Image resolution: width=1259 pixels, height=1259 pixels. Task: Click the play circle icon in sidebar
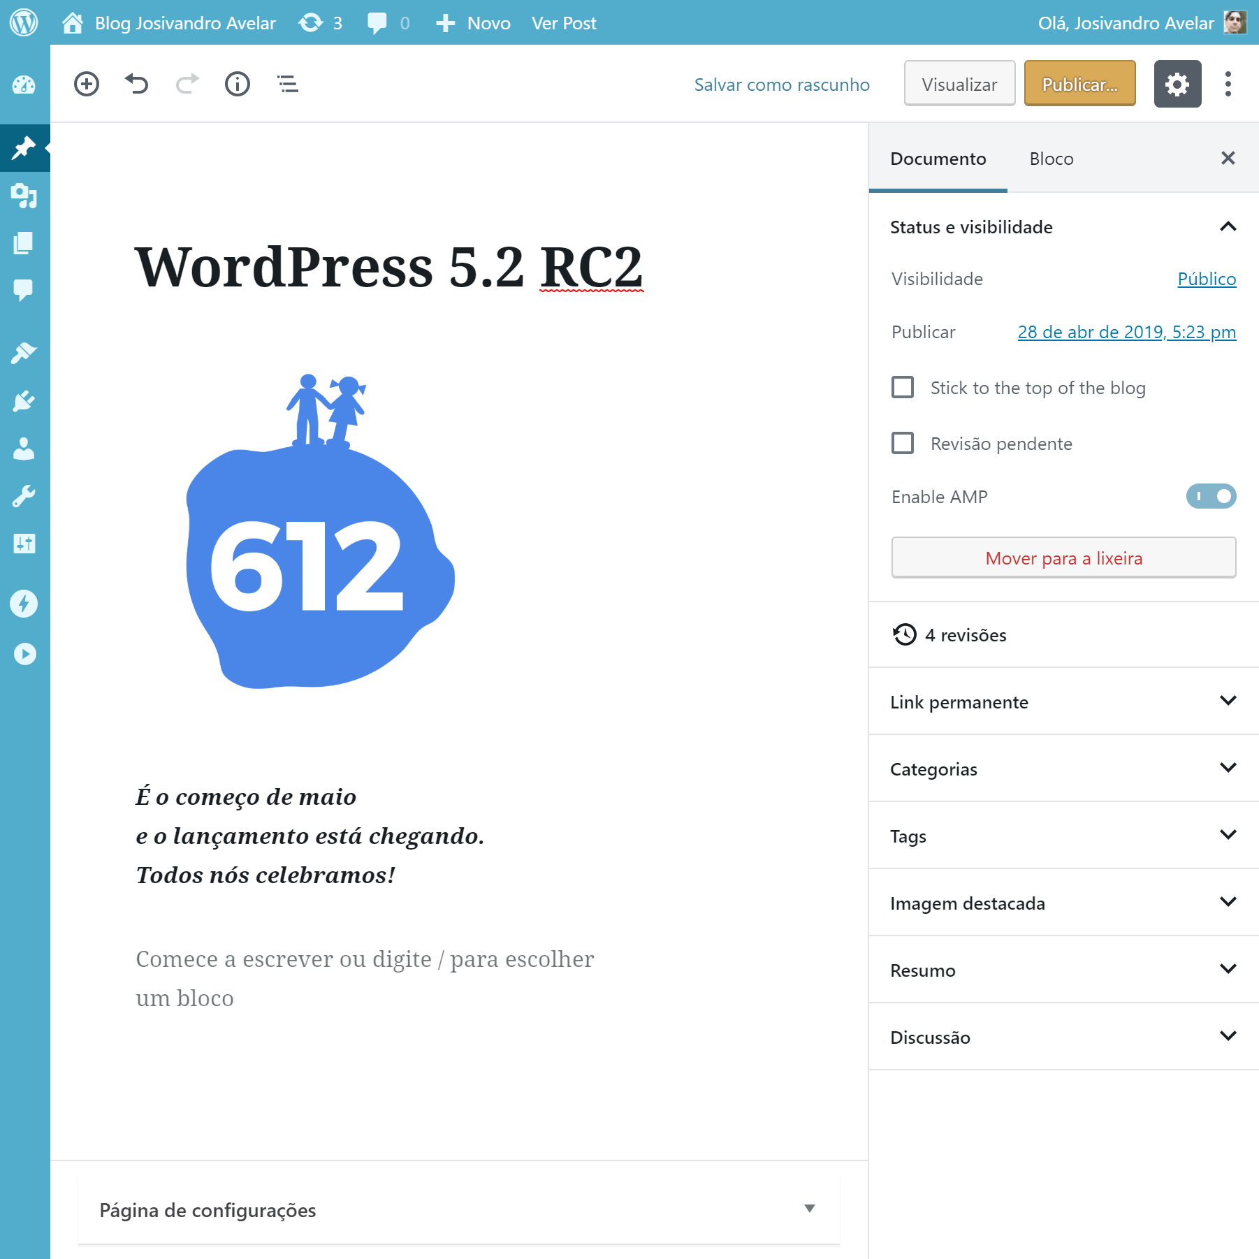click(24, 654)
